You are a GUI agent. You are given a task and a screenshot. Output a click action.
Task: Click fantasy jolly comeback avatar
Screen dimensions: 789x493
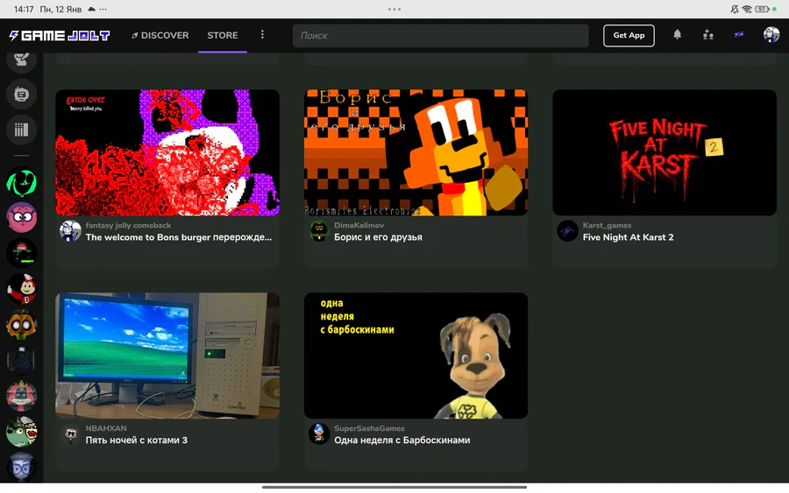click(70, 231)
